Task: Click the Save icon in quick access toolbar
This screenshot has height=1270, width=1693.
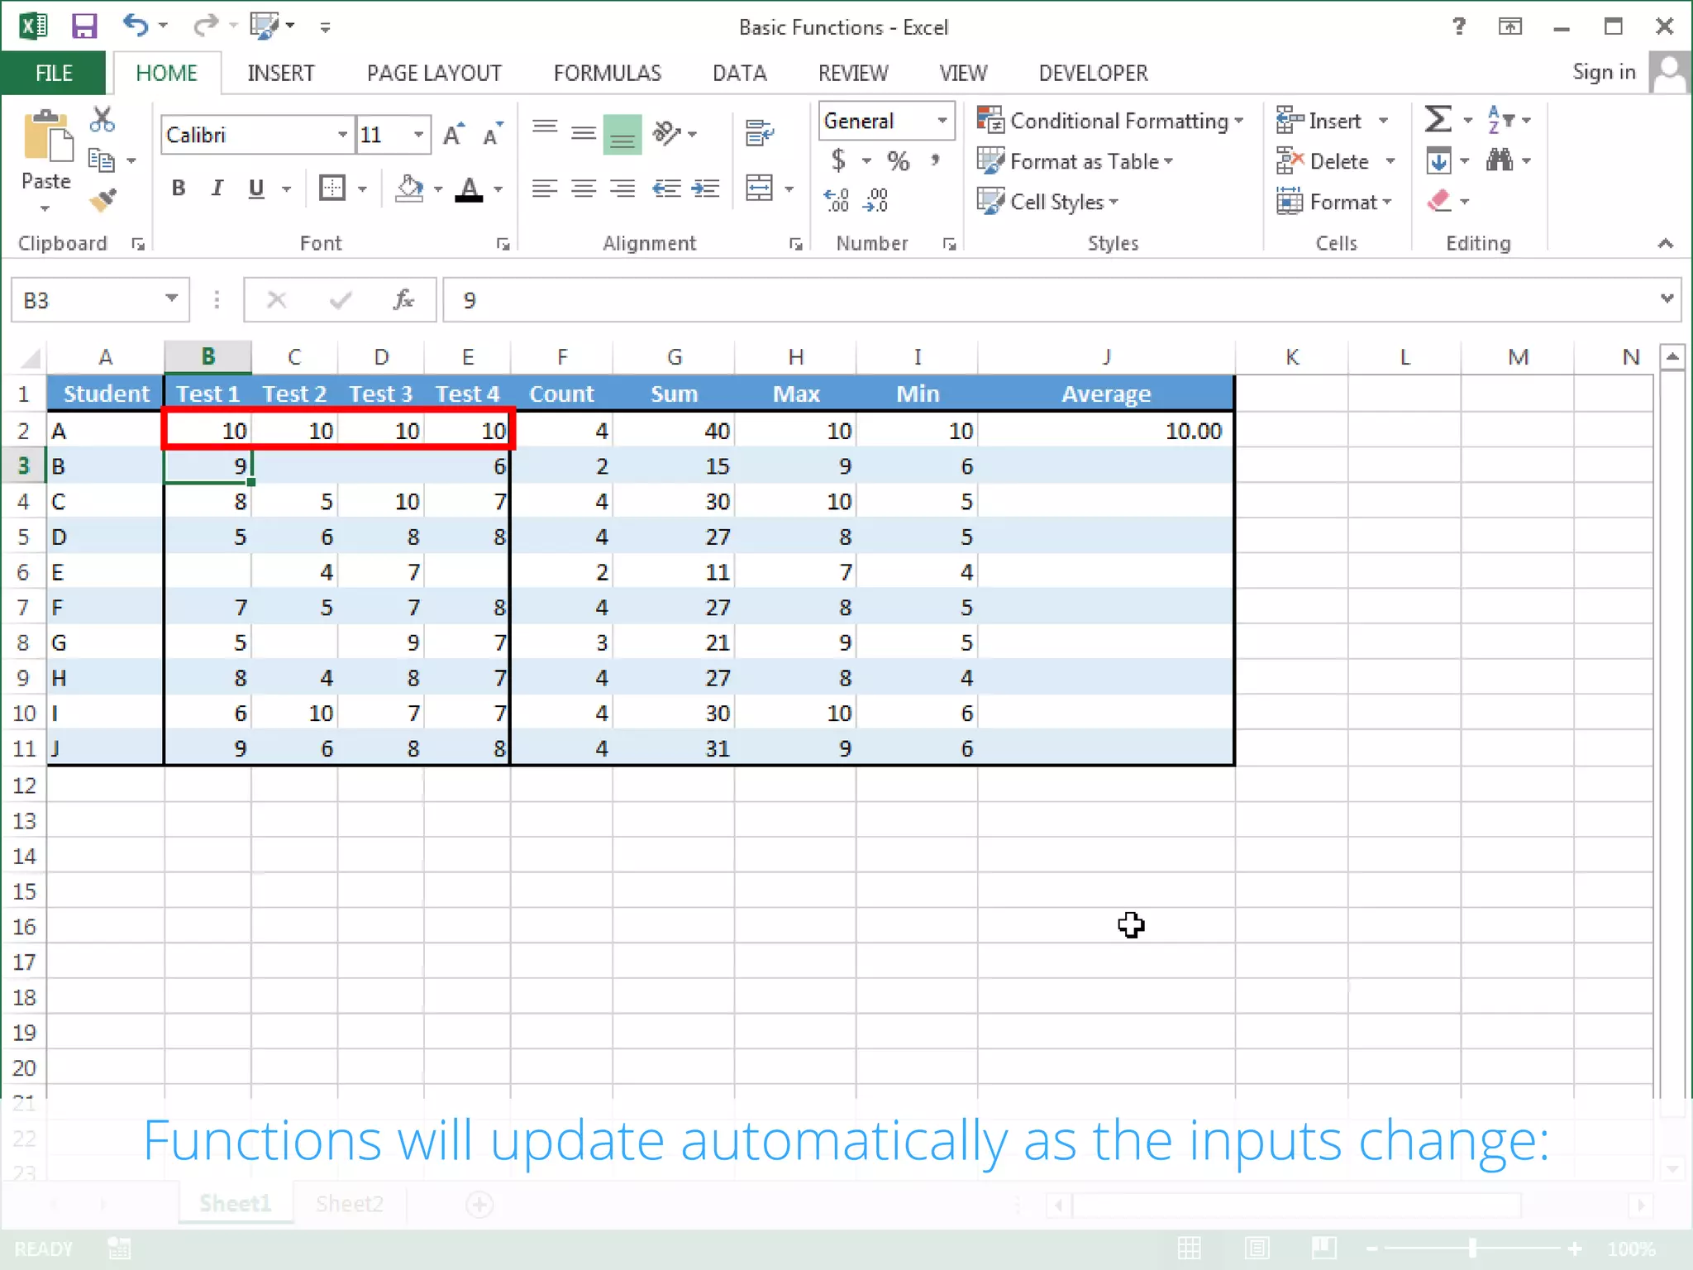Action: tap(84, 26)
